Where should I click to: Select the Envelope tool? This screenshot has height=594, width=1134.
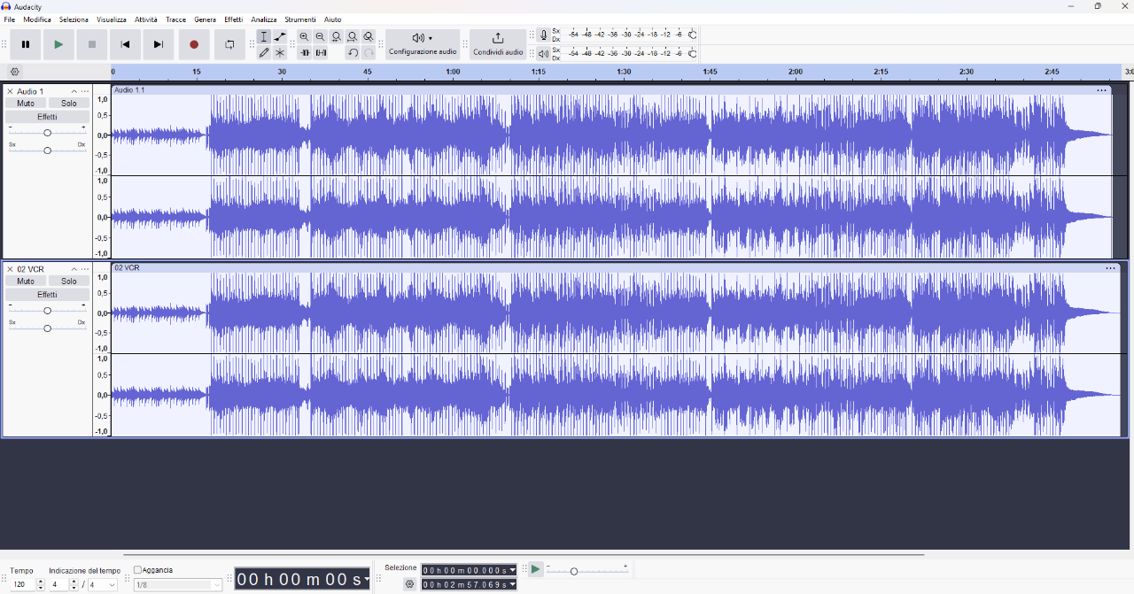click(x=280, y=36)
